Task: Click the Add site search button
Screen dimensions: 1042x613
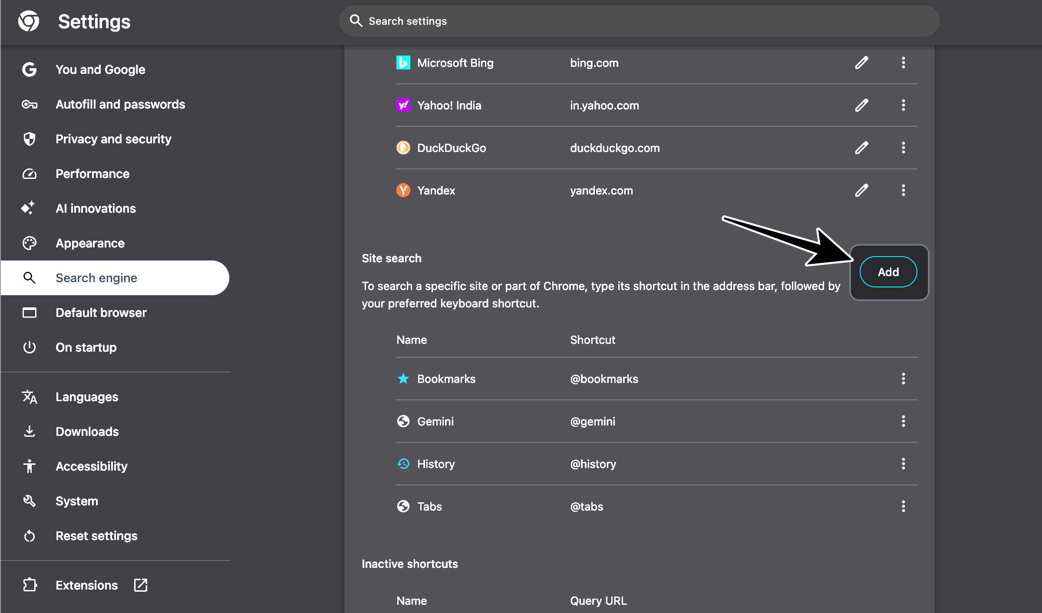Action: (x=888, y=272)
